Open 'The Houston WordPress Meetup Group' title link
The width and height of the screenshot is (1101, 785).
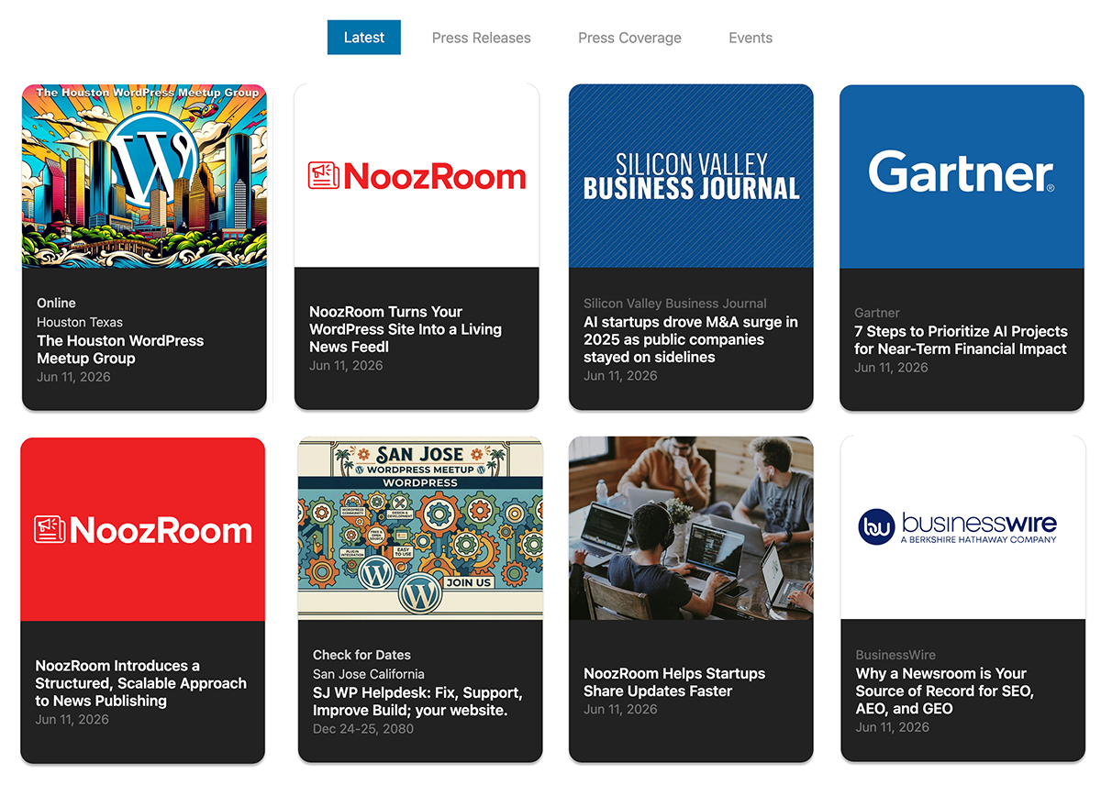coord(120,349)
